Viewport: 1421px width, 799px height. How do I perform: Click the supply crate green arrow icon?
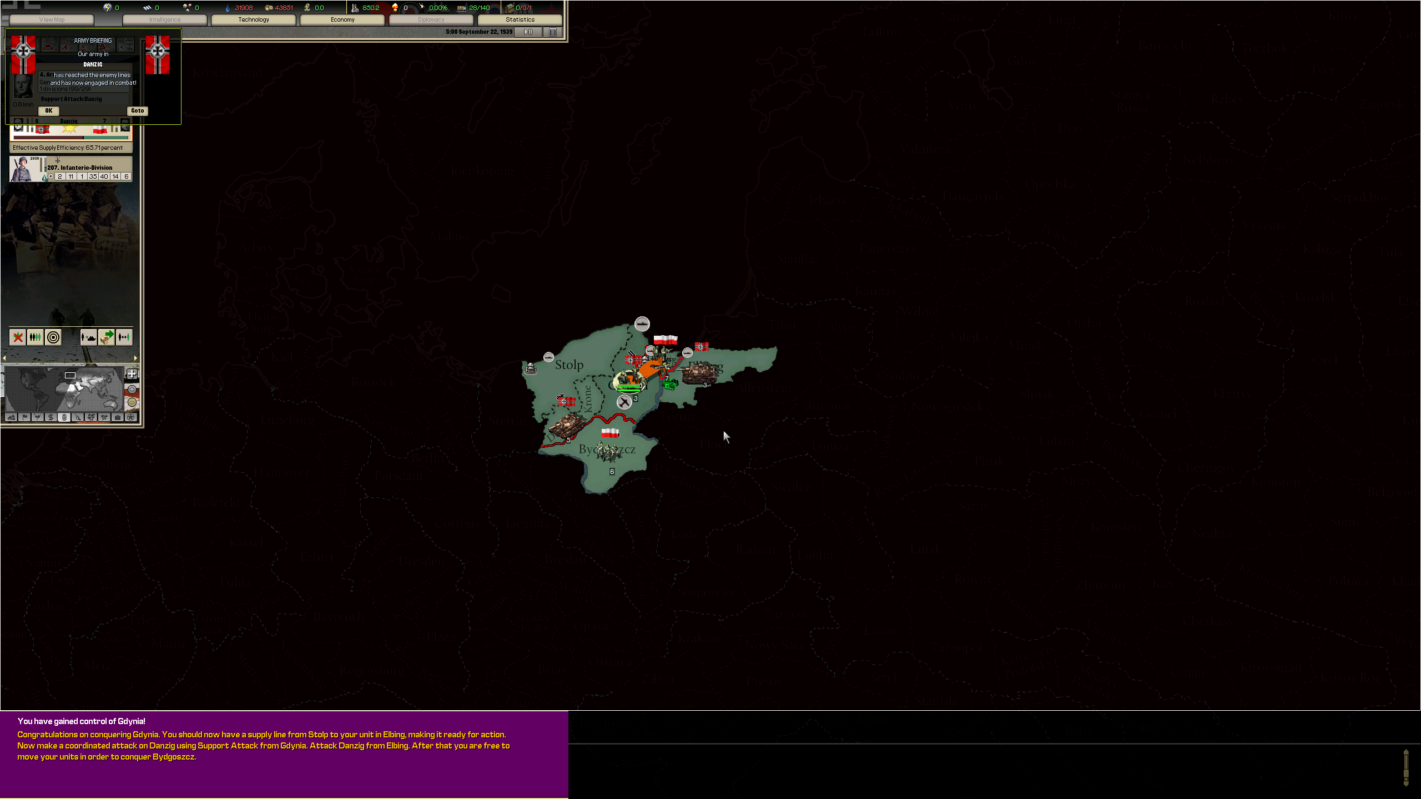[107, 337]
